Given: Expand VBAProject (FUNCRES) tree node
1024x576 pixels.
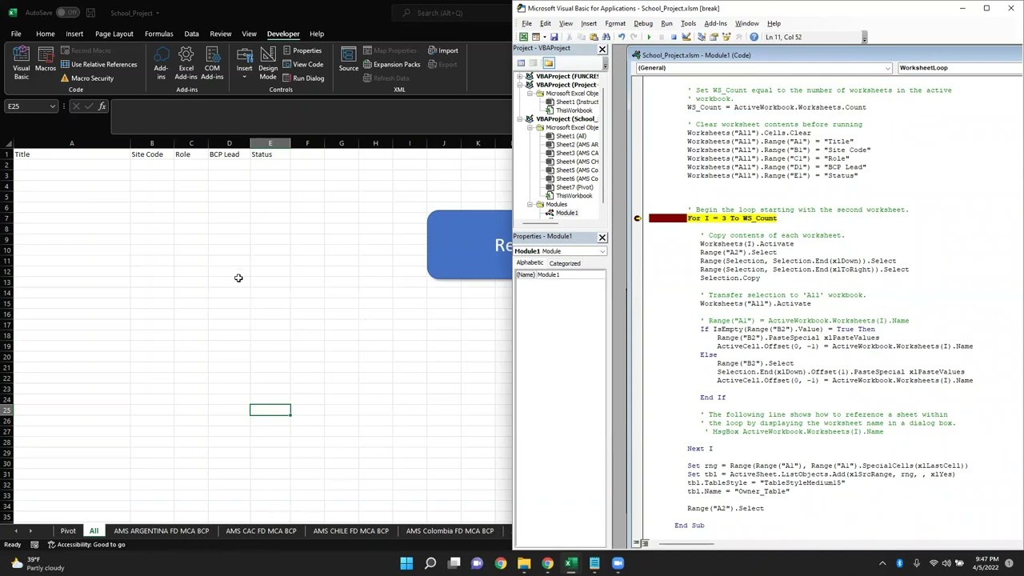Looking at the screenshot, I should [x=520, y=77].
